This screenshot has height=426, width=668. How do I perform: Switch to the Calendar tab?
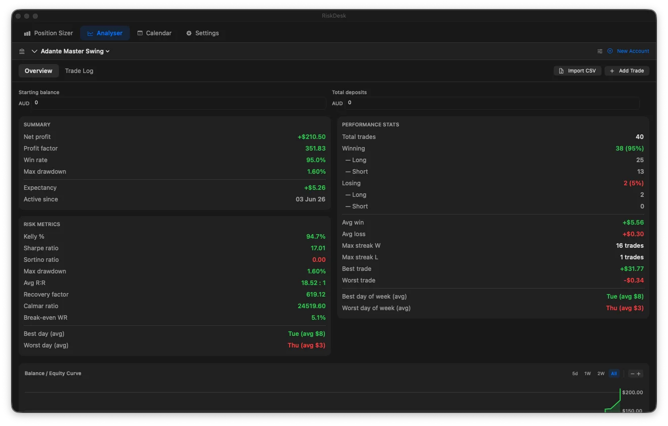[x=155, y=33]
